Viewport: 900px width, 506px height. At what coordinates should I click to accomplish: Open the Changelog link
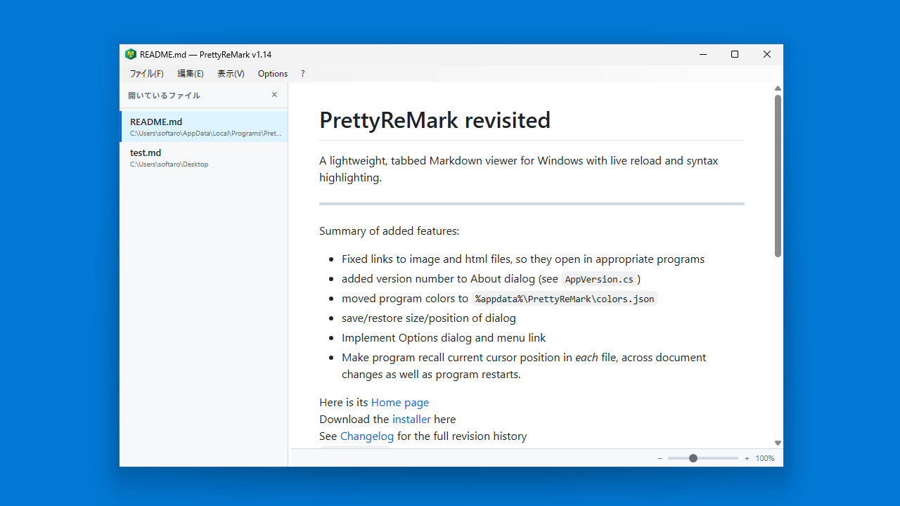coord(367,436)
